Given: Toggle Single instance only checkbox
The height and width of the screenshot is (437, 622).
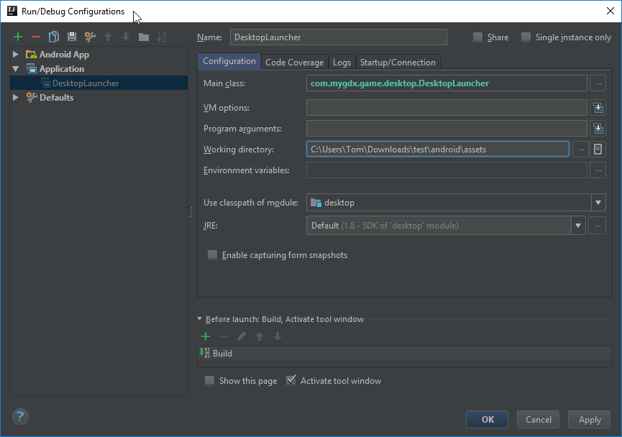Looking at the screenshot, I should [526, 37].
